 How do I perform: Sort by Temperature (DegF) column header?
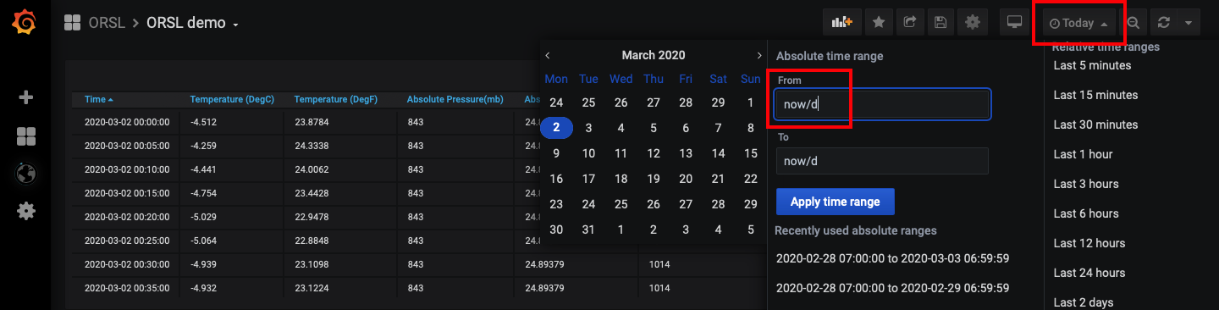click(336, 99)
